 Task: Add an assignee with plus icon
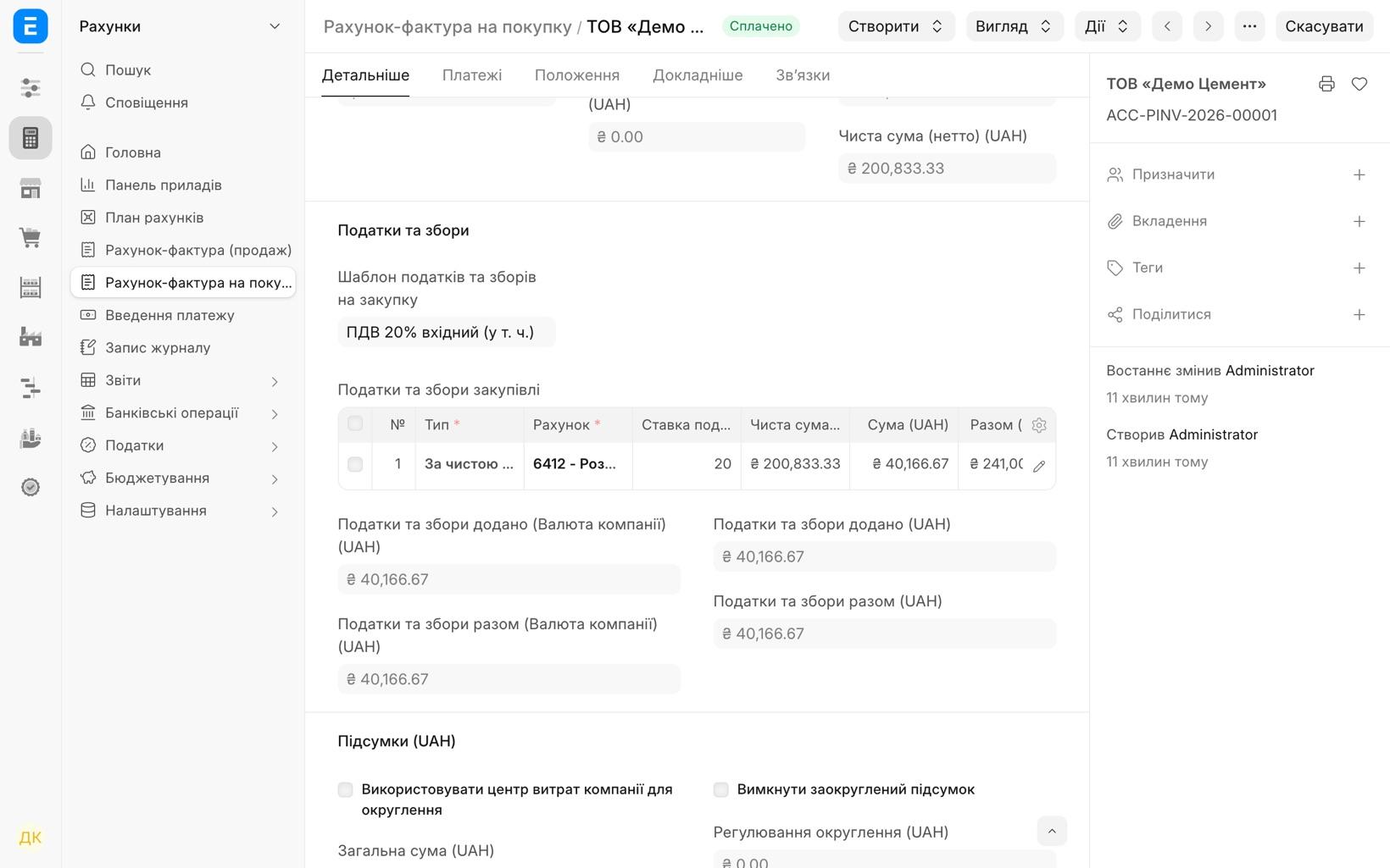point(1359,174)
